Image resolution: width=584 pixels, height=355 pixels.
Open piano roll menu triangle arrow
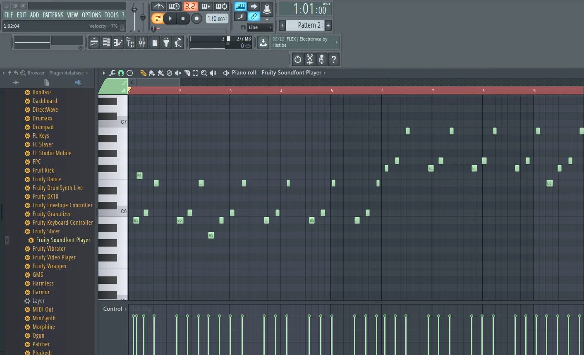click(x=104, y=73)
